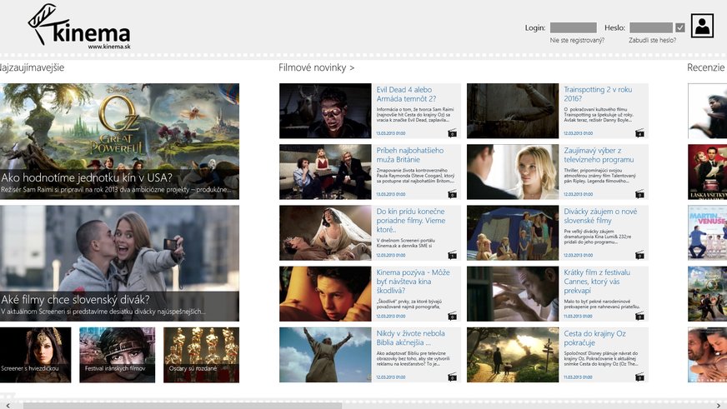Screen dimensions: 727x409
Task: Click comment icon on Zaujímavý výber z televízneho programu
Action: tap(640, 194)
